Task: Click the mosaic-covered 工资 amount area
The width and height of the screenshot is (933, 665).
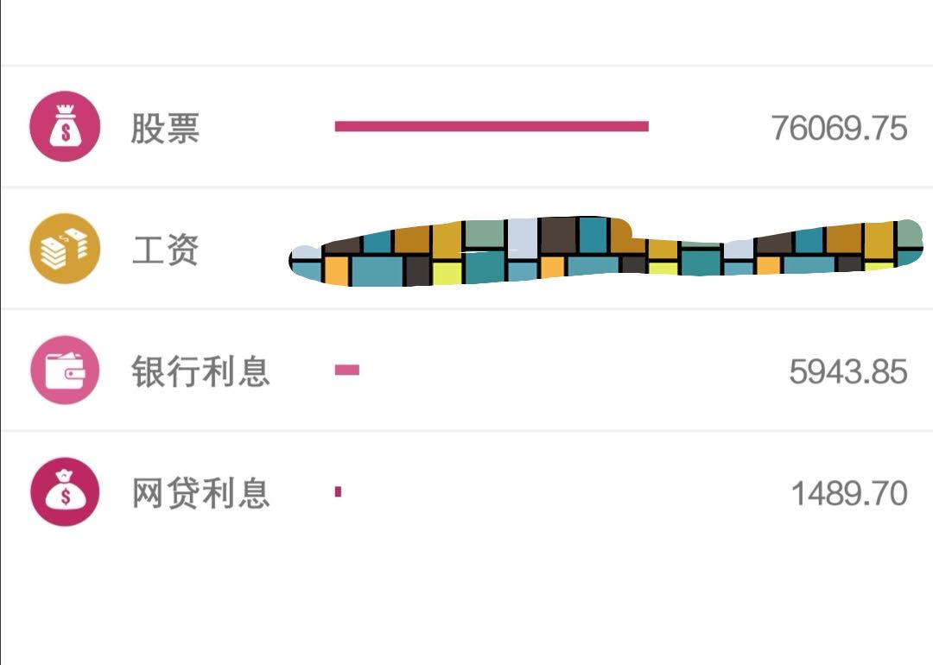Action: (x=606, y=251)
